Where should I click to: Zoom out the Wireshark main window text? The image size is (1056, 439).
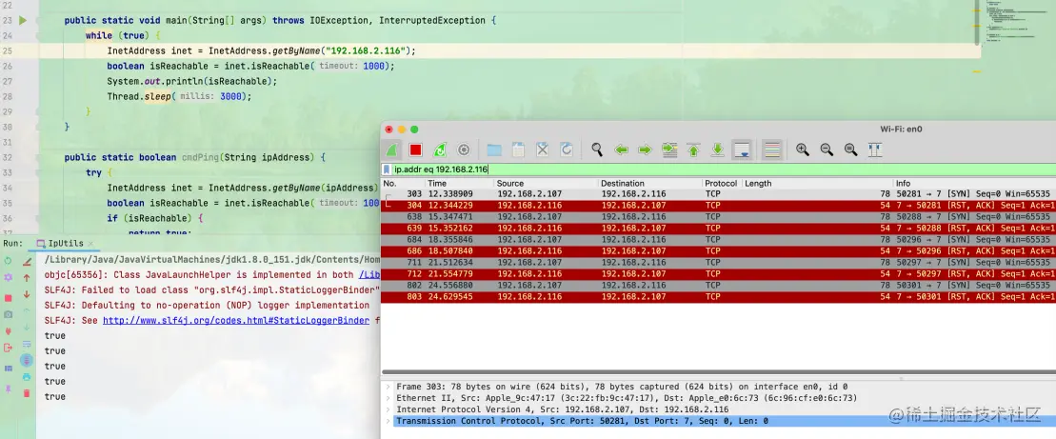[x=827, y=150]
